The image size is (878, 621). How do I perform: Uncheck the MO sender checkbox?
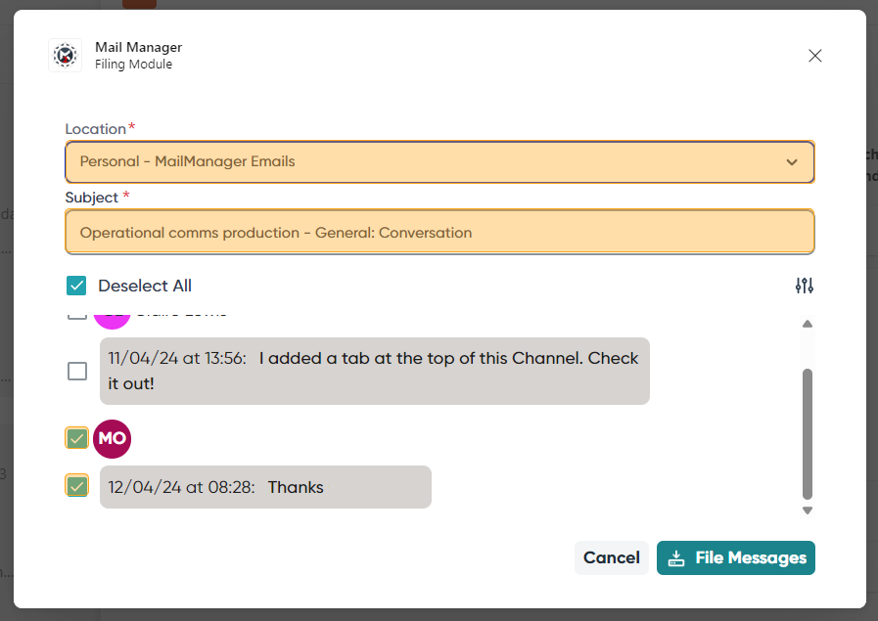click(77, 438)
